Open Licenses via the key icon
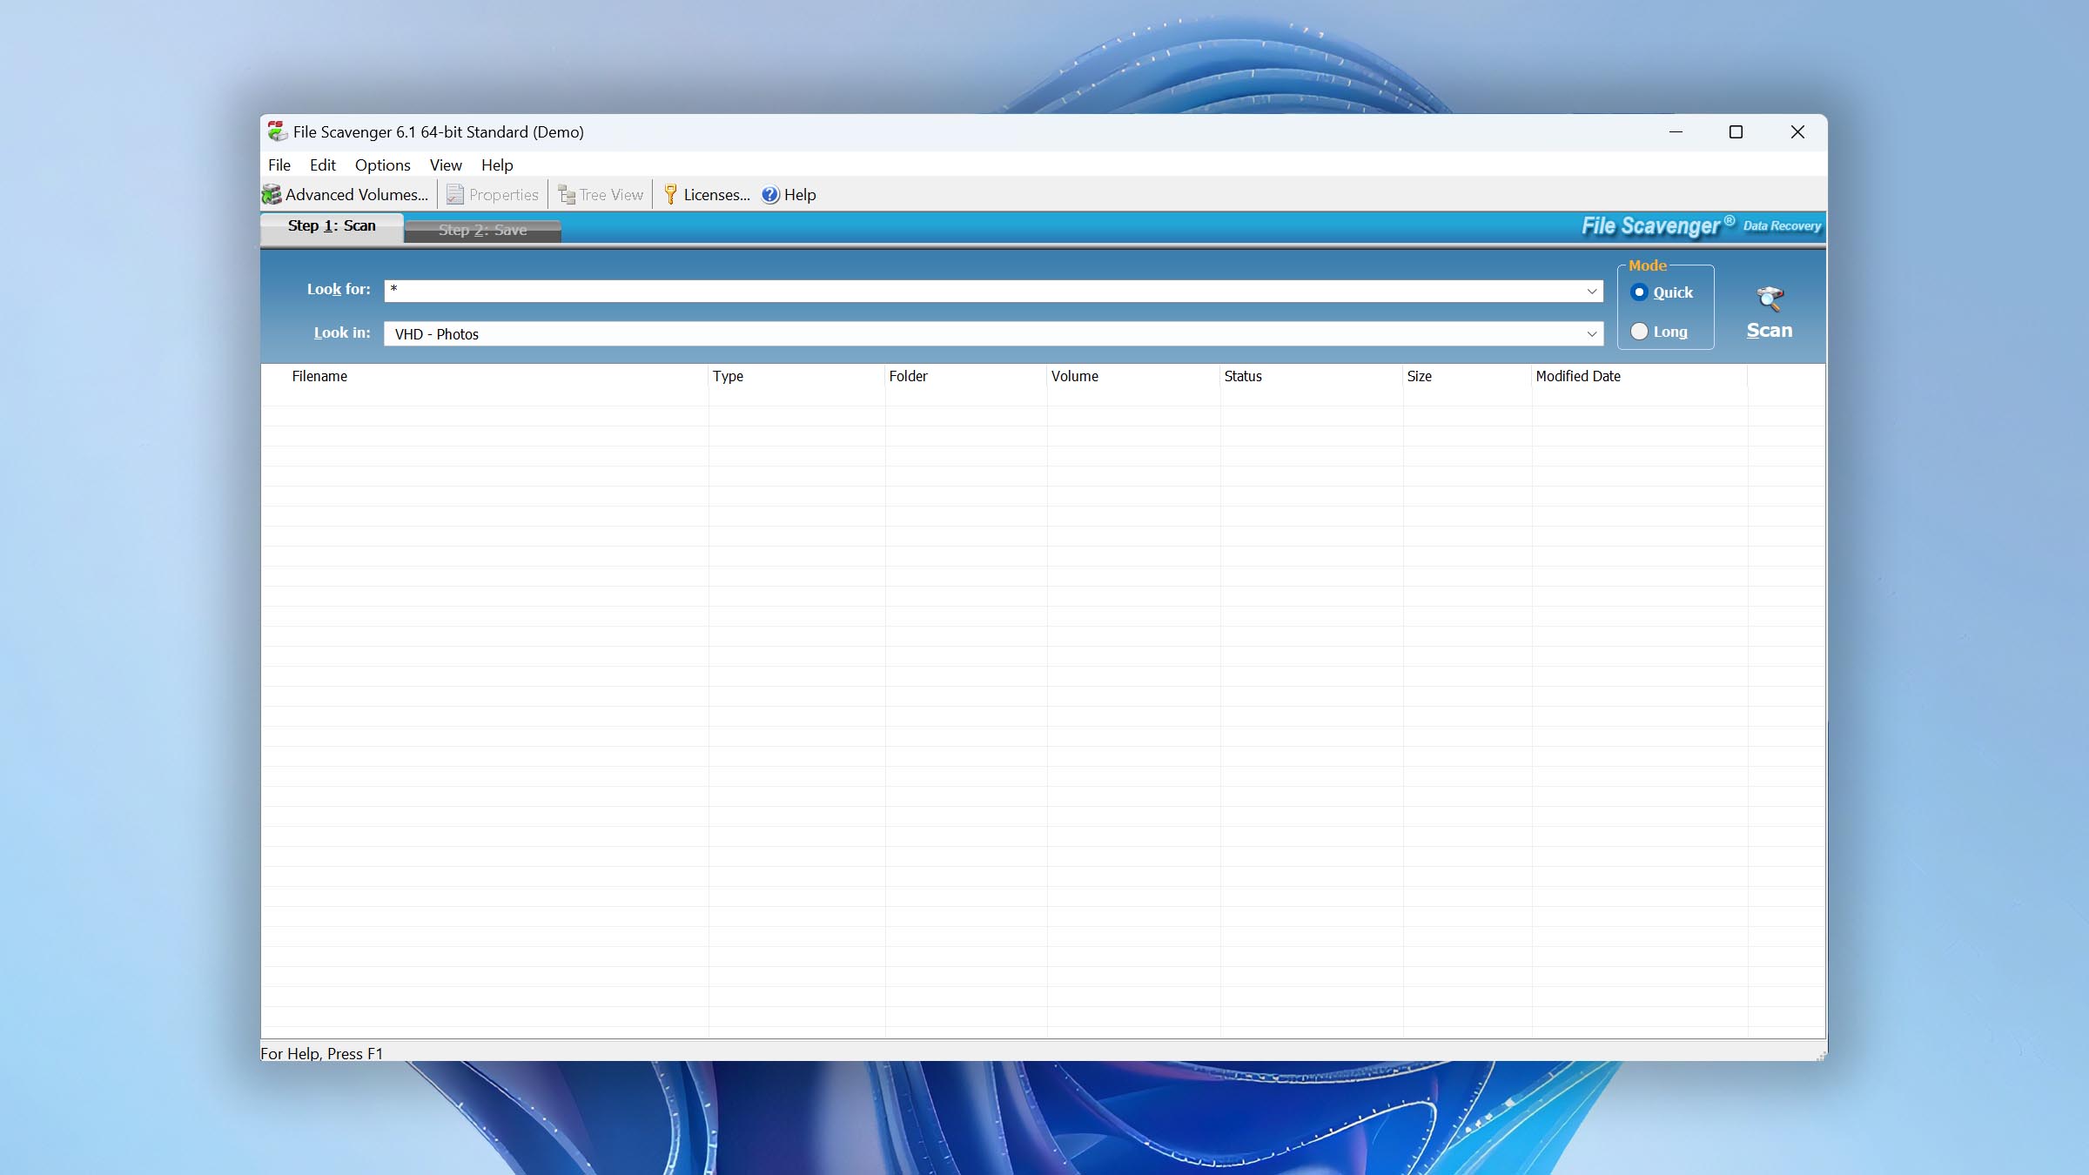The image size is (2089, 1175). point(670,195)
